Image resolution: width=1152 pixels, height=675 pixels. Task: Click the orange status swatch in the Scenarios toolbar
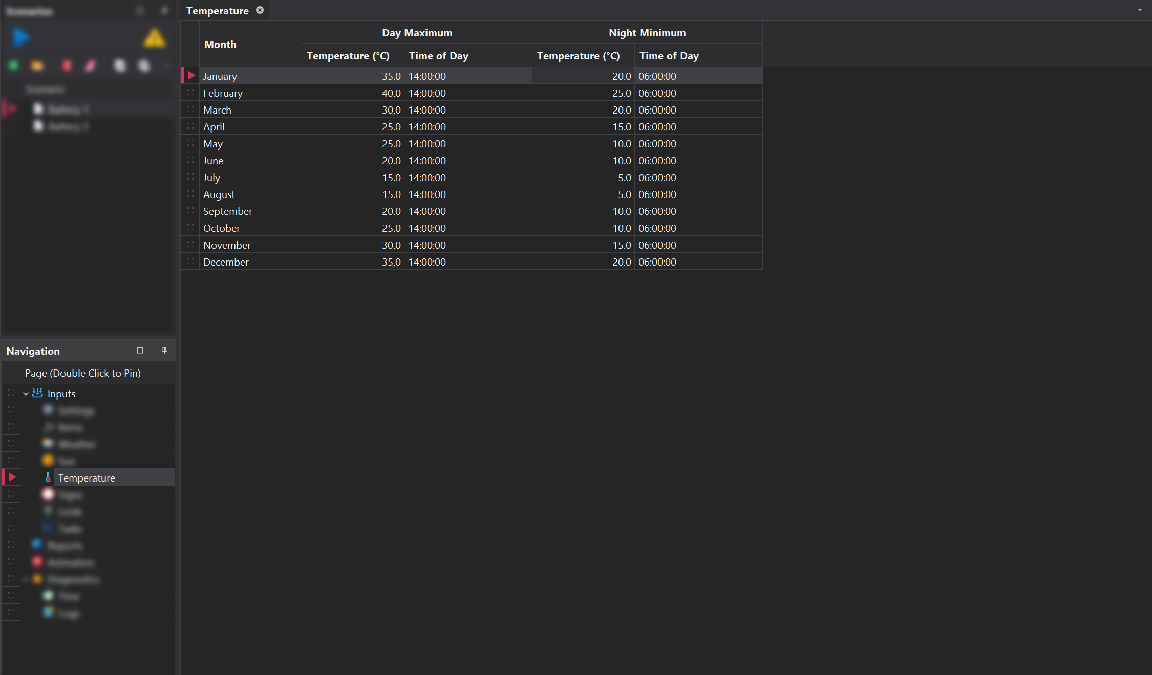click(x=37, y=66)
